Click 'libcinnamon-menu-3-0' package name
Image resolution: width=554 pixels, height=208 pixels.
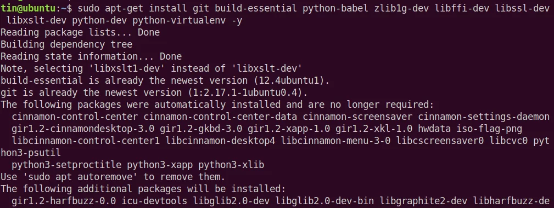[x=335, y=141]
